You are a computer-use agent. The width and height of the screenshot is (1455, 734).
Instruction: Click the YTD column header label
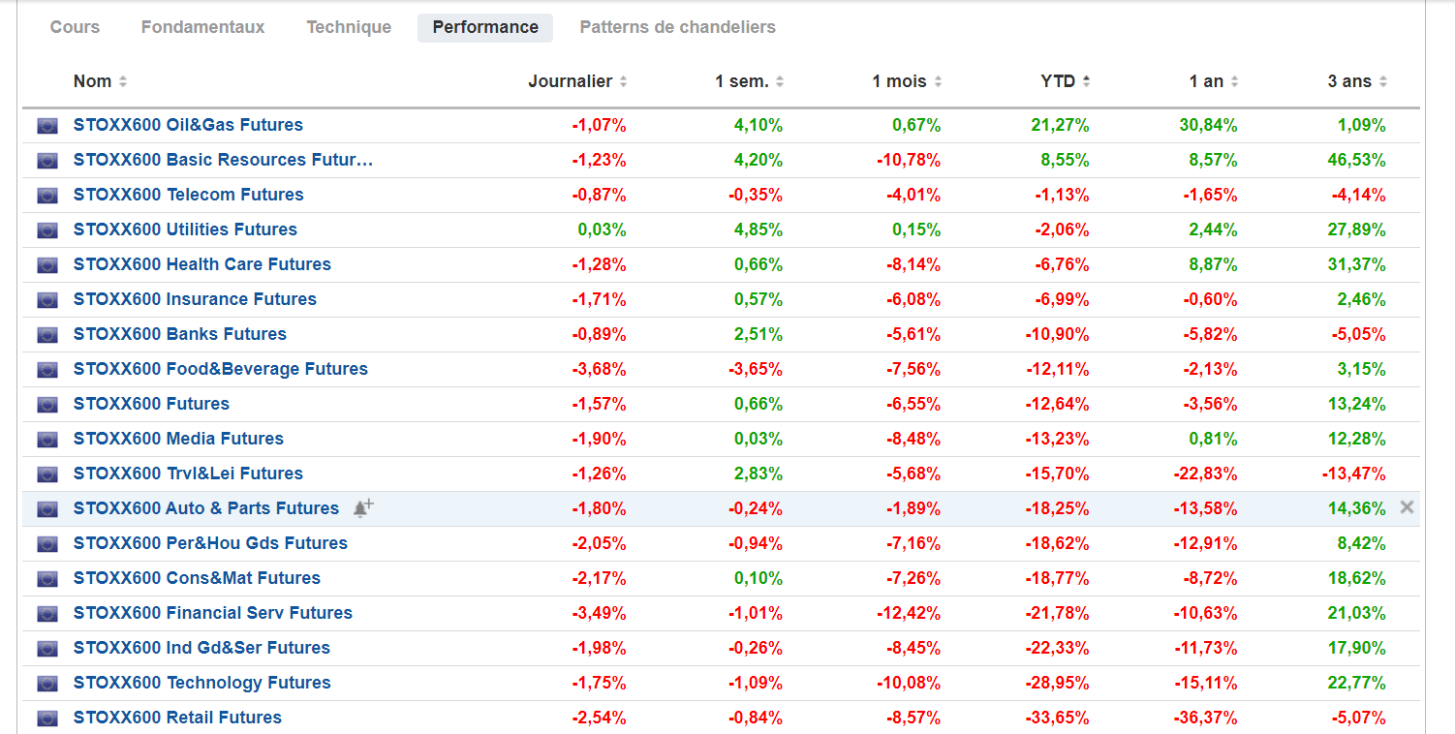coord(1058,81)
